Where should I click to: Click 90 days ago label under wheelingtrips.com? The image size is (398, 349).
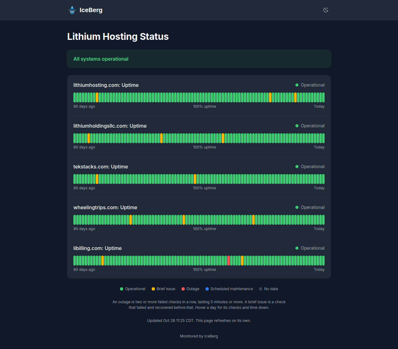[x=84, y=229]
